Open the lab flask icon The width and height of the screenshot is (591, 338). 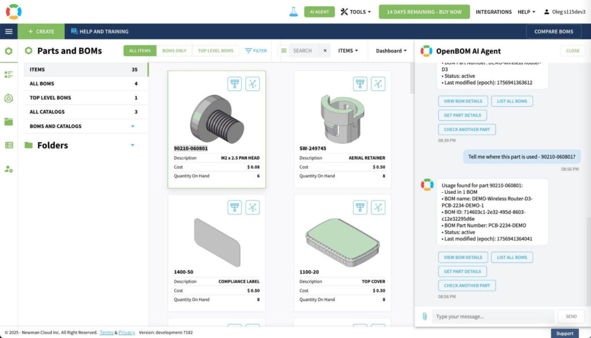click(x=293, y=12)
